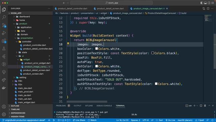The height and width of the screenshot is (122, 216).
Task: Expand the setting folder
Action: click(x=30, y=78)
